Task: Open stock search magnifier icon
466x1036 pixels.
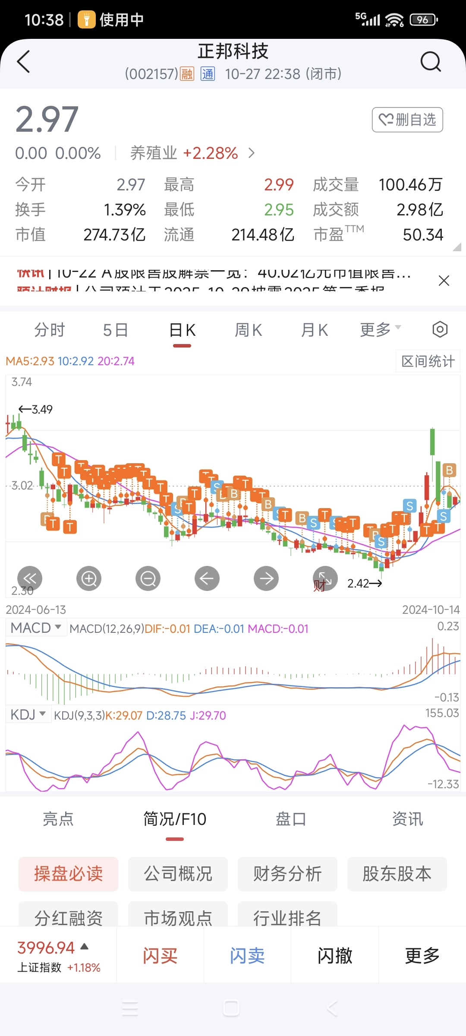Action: tap(431, 62)
